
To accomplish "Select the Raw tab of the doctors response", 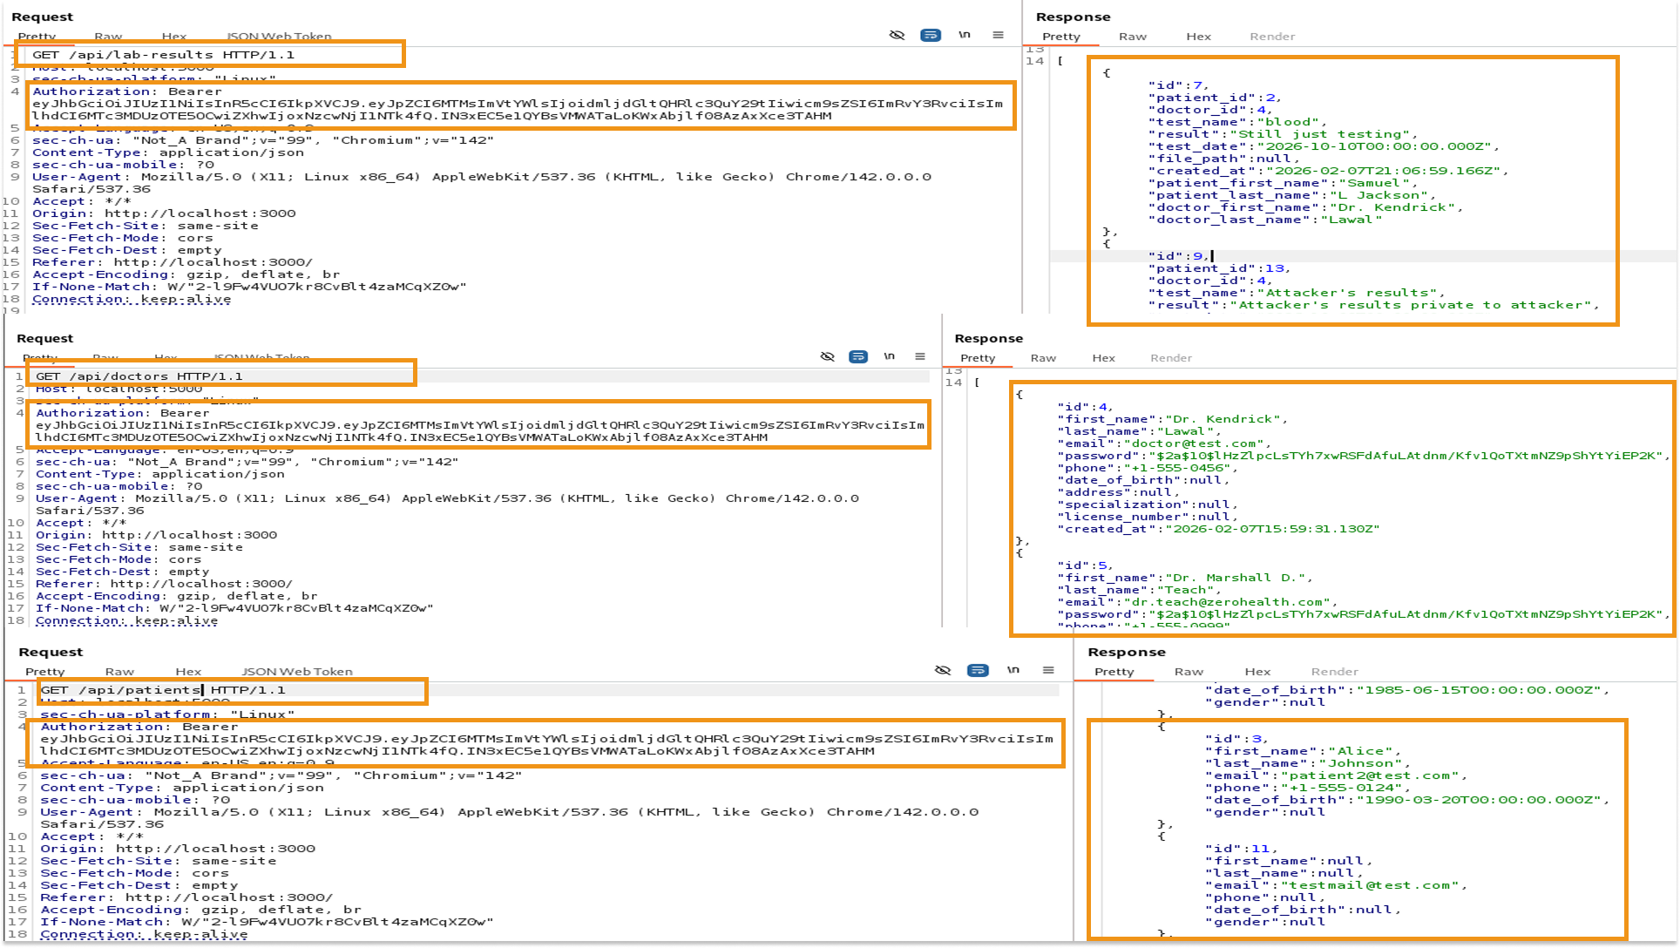I will 1042,357.
